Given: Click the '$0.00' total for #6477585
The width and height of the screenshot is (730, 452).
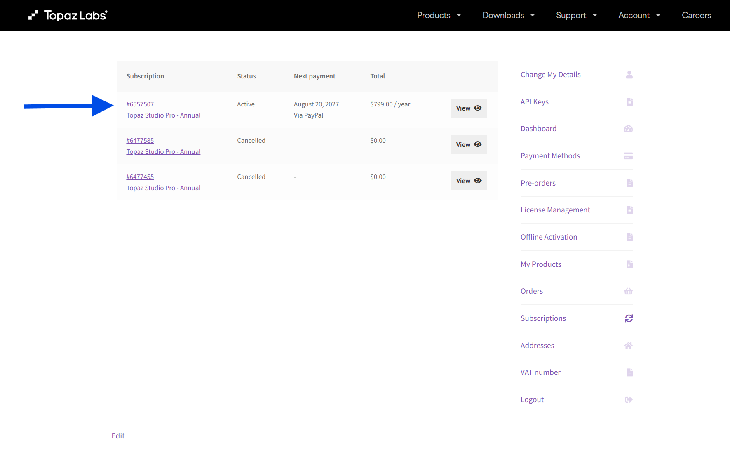Looking at the screenshot, I should tap(378, 141).
